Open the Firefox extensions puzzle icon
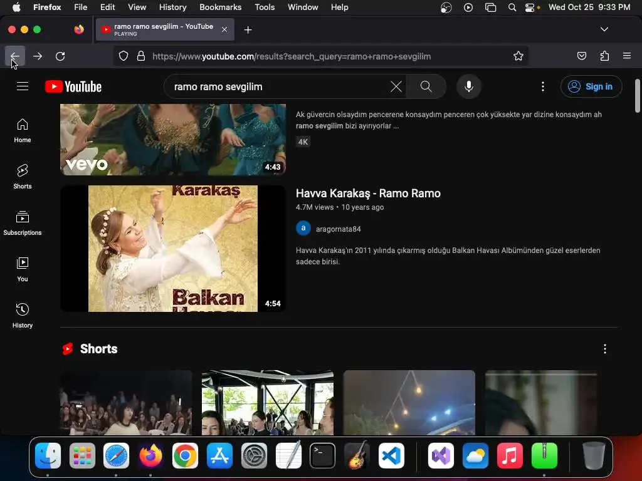 pos(604,56)
